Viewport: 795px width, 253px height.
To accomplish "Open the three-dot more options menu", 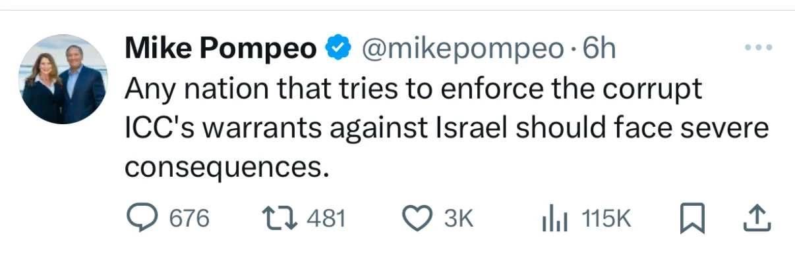I will pos(755,48).
